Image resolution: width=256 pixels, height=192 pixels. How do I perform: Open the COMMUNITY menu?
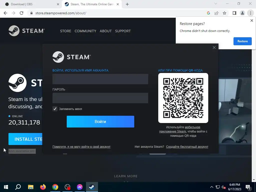point(85,31)
